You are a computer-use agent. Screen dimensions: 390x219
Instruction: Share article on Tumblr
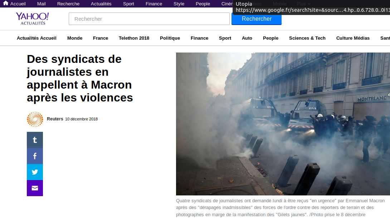click(35, 140)
